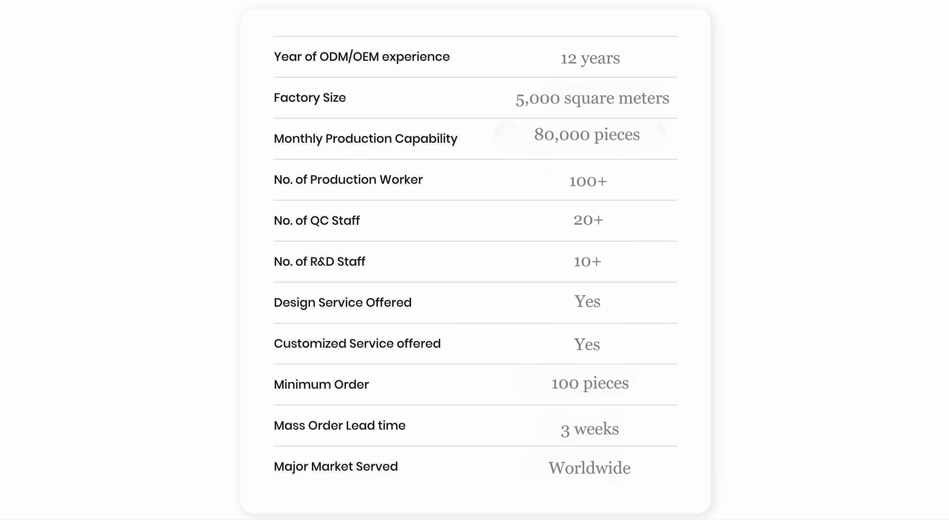949x520 pixels.
Task: Click the 'Year of ODM/OEM experience' label
Action: coord(361,57)
